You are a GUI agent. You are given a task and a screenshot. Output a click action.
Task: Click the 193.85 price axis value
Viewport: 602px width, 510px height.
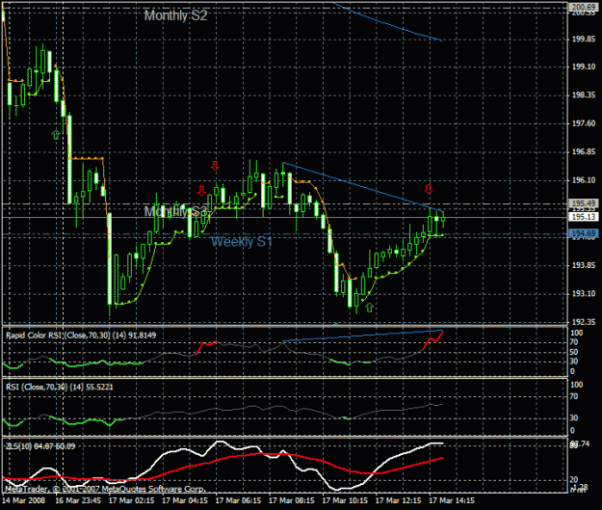pyautogui.click(x=584, y=265)
